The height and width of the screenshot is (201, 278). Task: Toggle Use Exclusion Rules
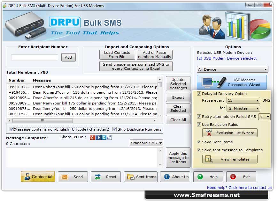(x=199, y=124)
